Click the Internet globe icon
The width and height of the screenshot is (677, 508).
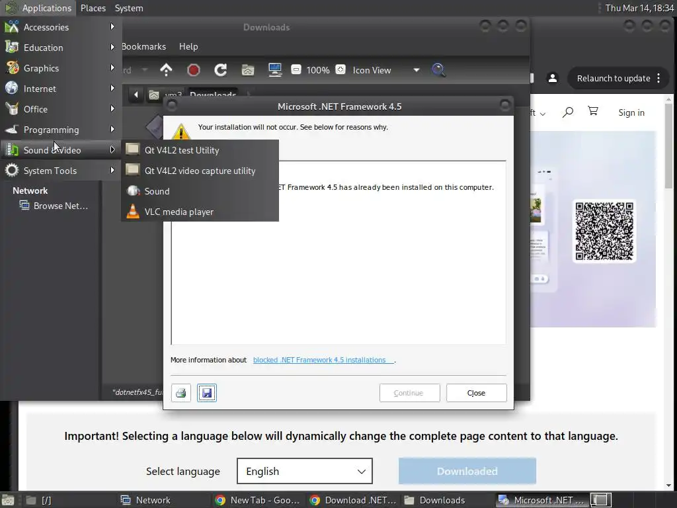tap(12, 88)
